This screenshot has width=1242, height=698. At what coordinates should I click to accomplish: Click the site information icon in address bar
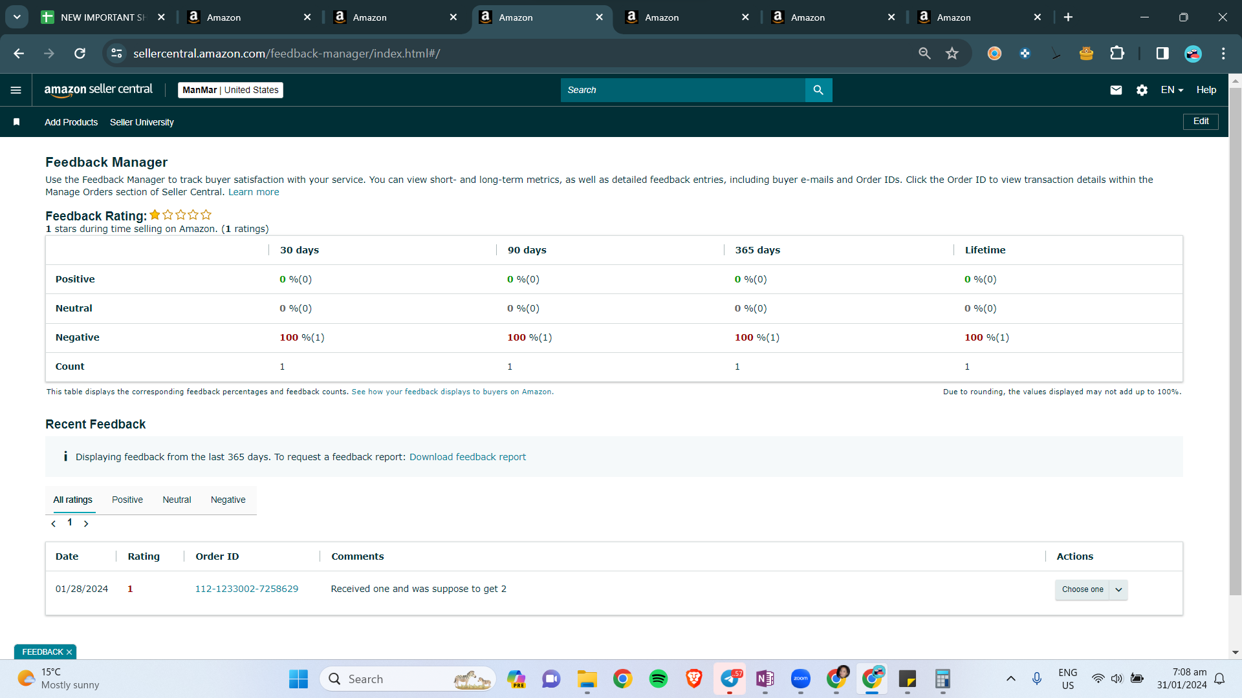point(116,54)
